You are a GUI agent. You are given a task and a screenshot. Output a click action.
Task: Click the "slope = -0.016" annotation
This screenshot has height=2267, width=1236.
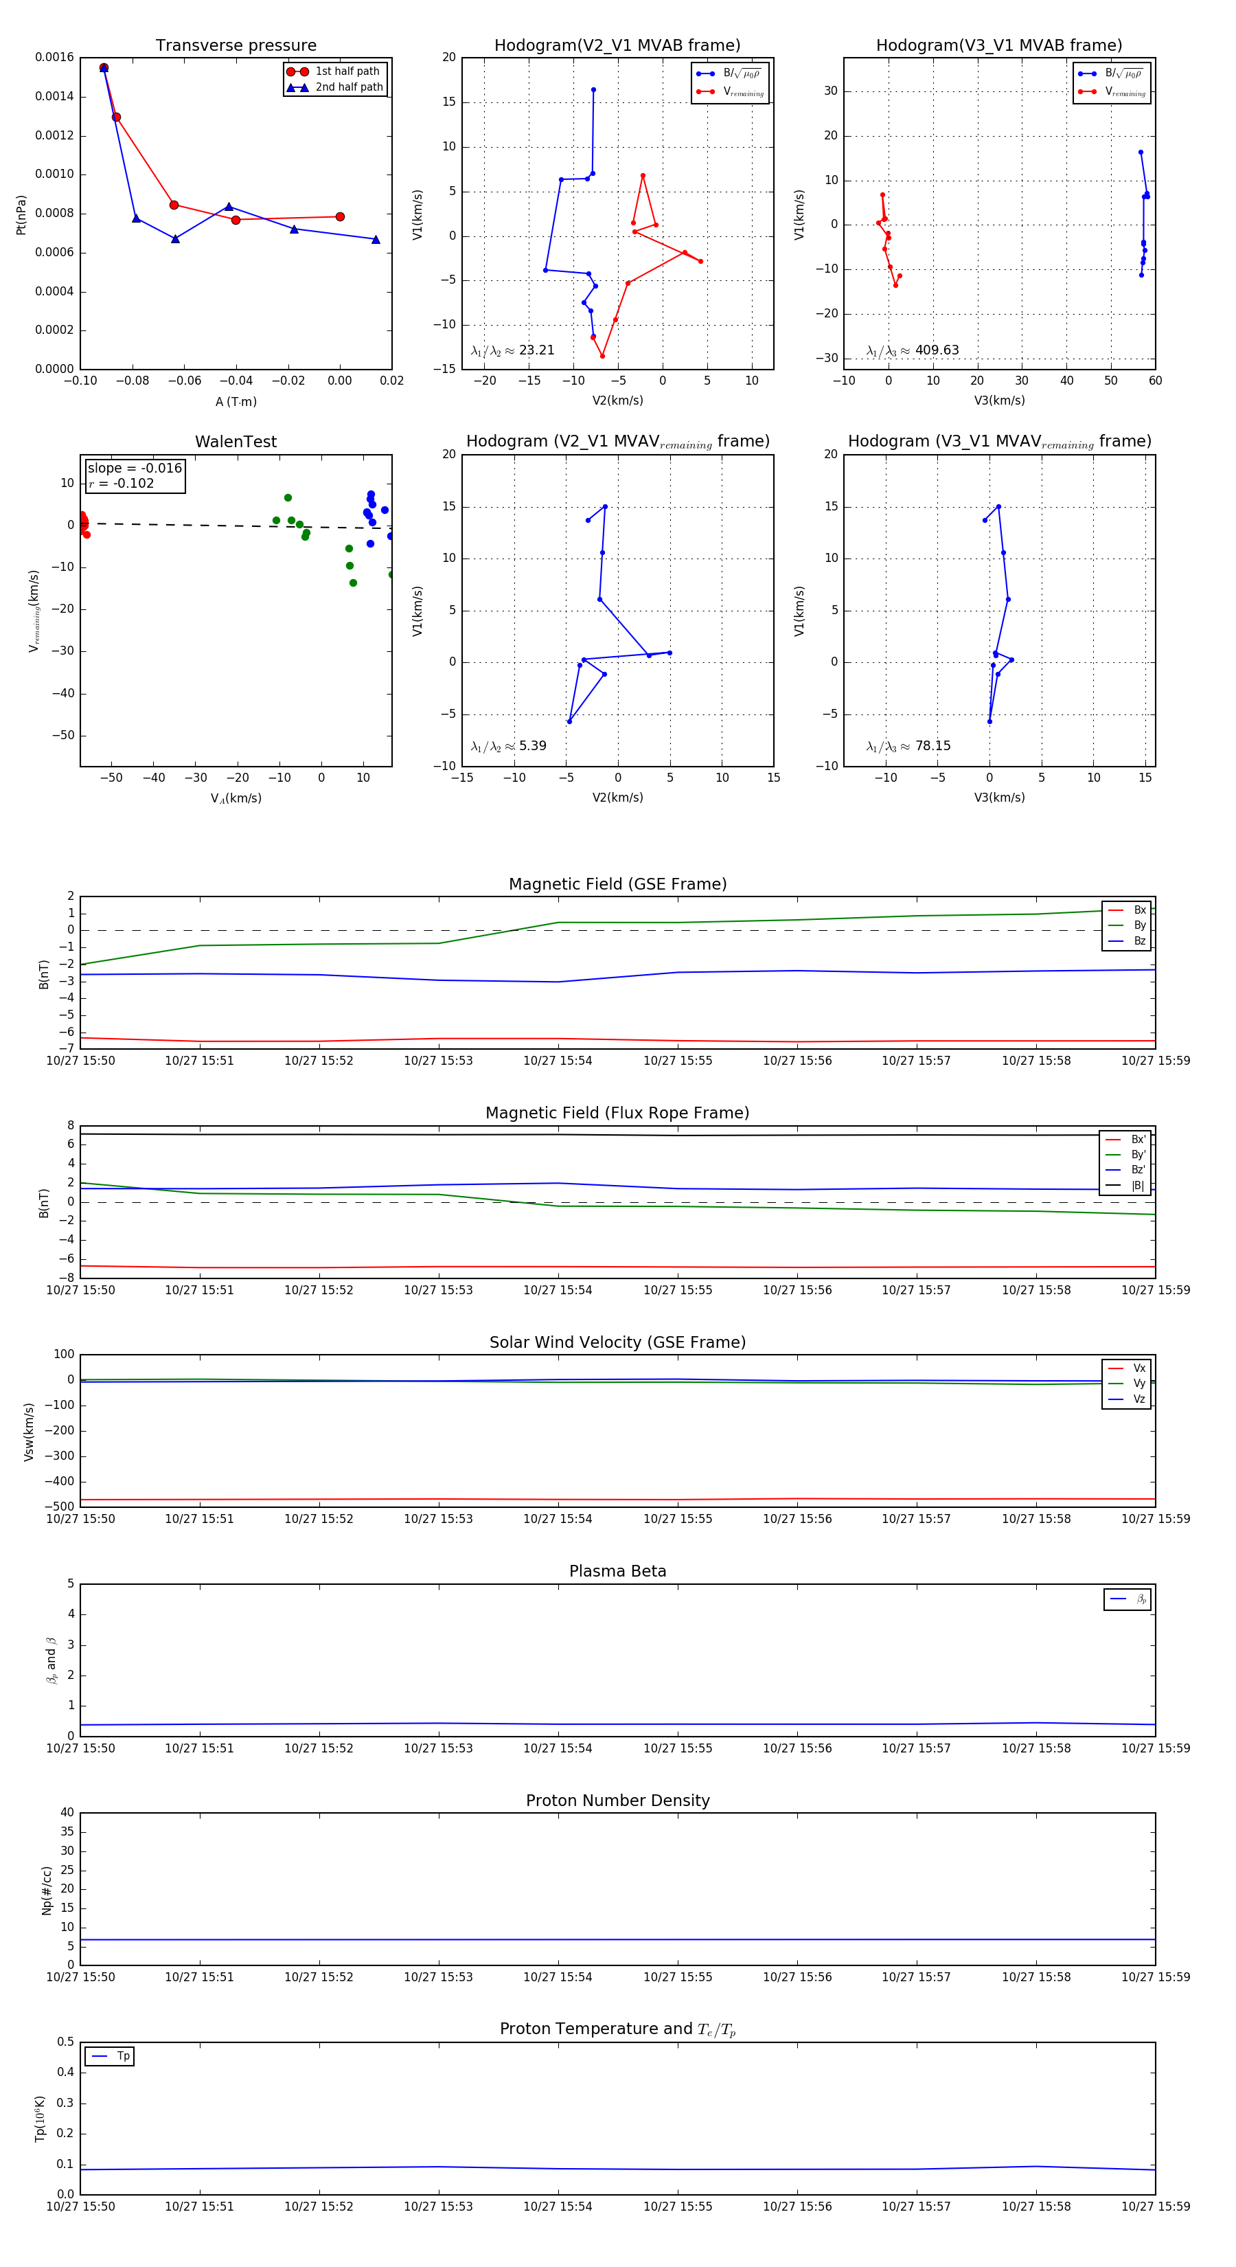click(135, 469)
